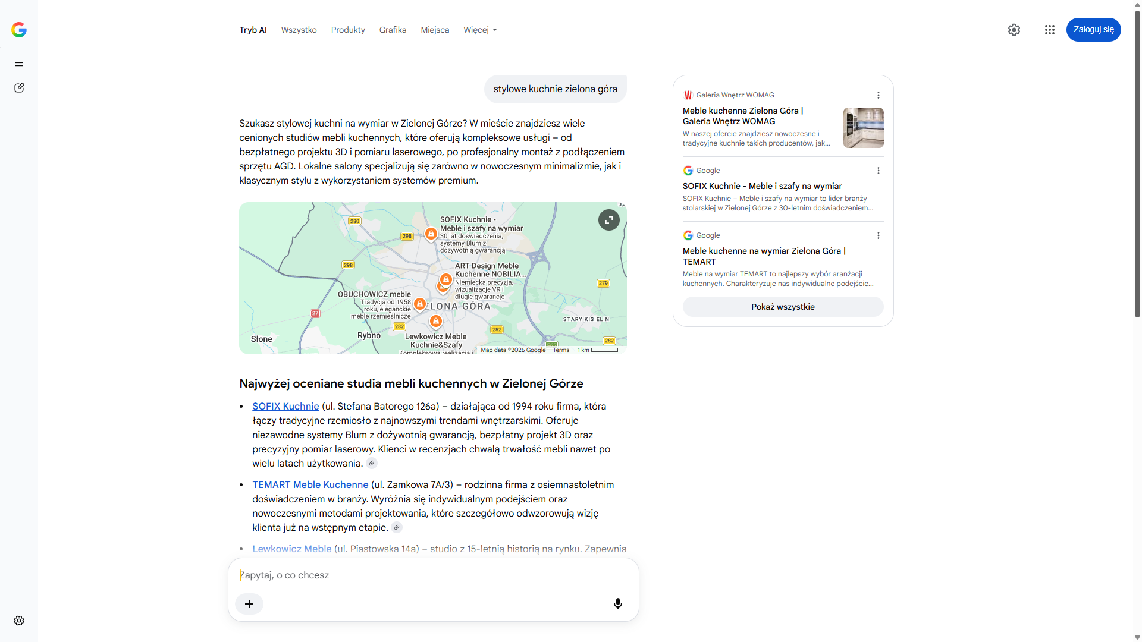
Task: Open Meble kuchenne na wymiar TEMART result title
Action: click(764, 256)
